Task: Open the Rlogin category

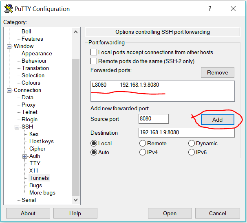Action: click(x=29, y=120)
